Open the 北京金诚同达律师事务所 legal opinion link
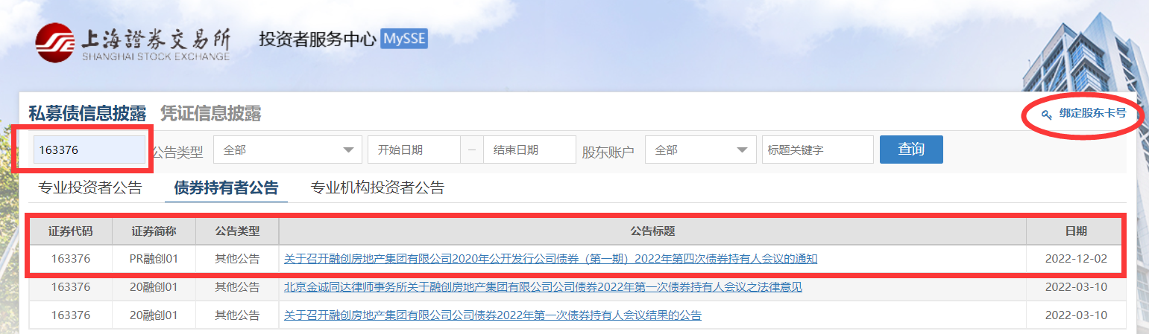This screenshot has width=1149, height=334. [543, 287]
